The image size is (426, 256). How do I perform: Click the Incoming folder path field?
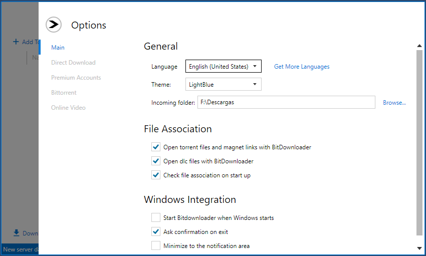click(x=286, y=102)
